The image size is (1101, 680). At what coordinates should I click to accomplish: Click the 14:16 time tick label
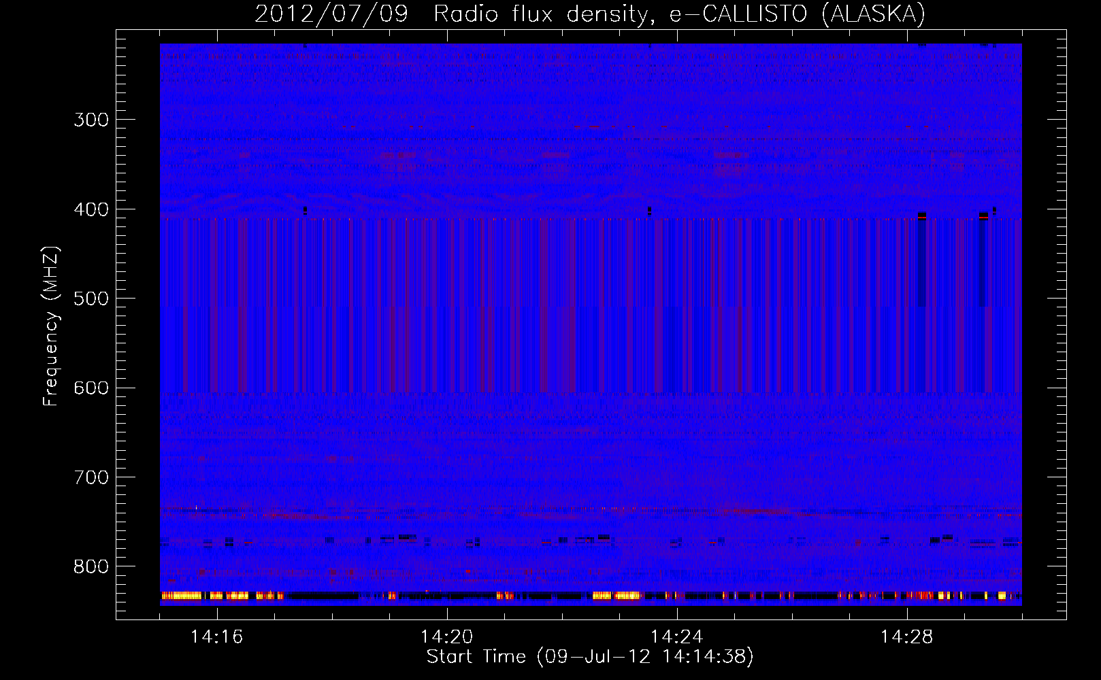tap(216, 636)
